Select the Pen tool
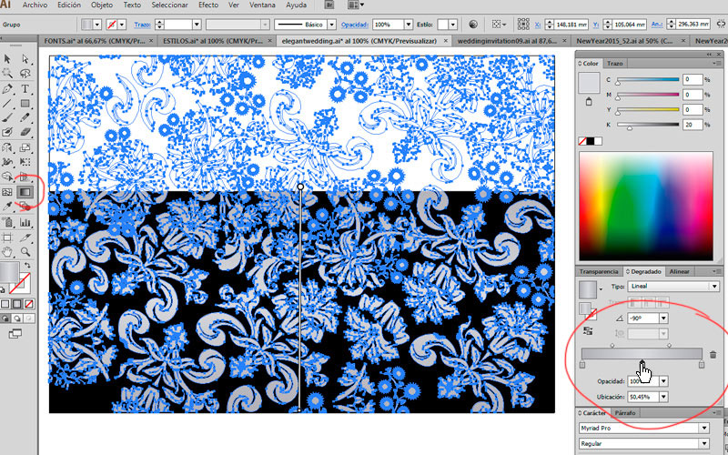This screenshot has height=455, width=728. pos(7,88)
